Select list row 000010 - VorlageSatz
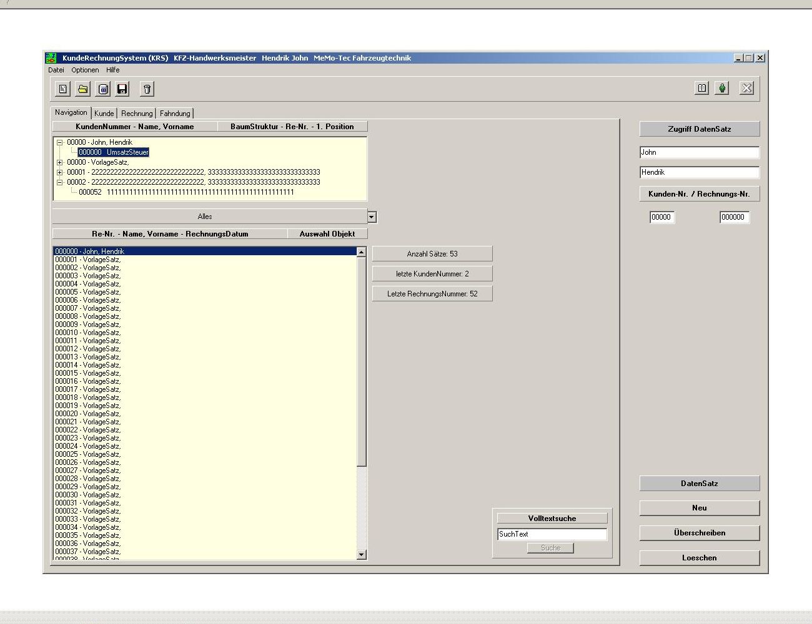Viewport: 812px width, 624px height. (x=205, y=333)
